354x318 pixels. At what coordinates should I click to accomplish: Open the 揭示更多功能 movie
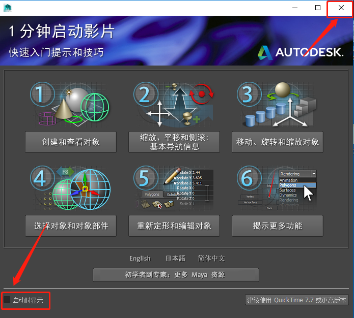point(278,226)
